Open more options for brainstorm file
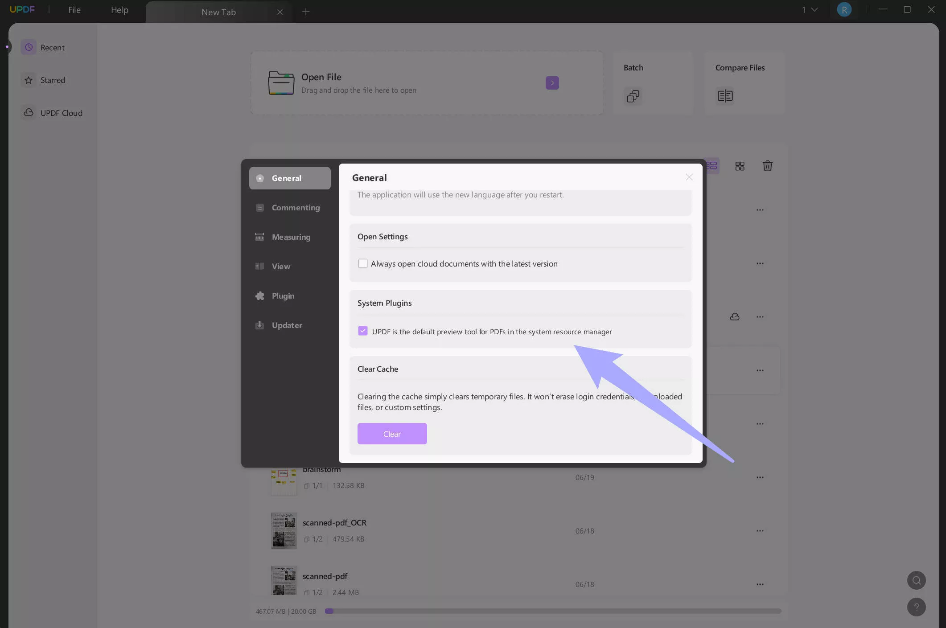The image size is (946, 628). 760,477
